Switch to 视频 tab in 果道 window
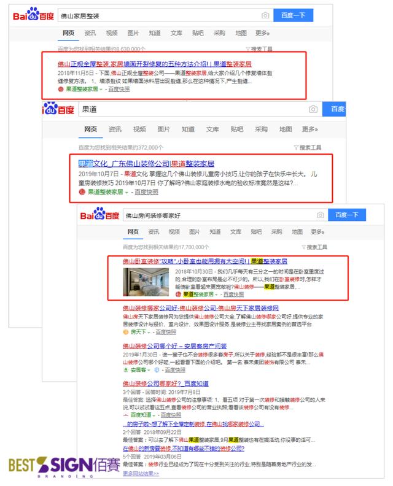This screenshot has width=393, height=486. (139, 129)
